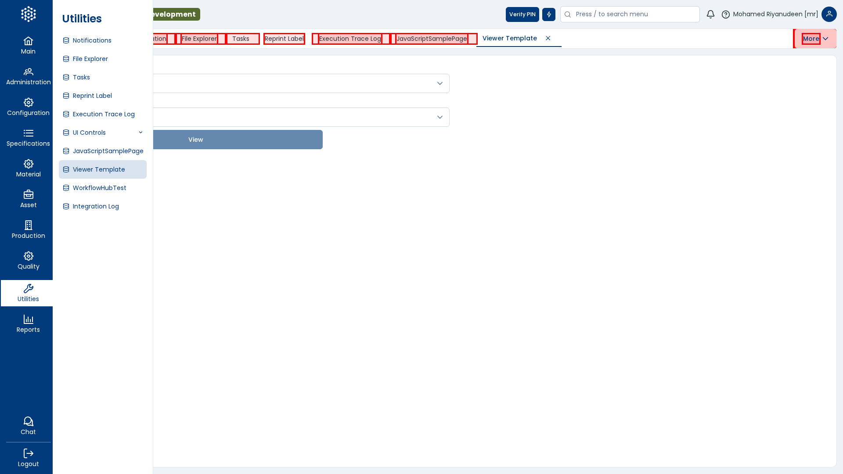Click the application logo icon
The width and height of the screenshot is (843, 474).
click(28, 14)
